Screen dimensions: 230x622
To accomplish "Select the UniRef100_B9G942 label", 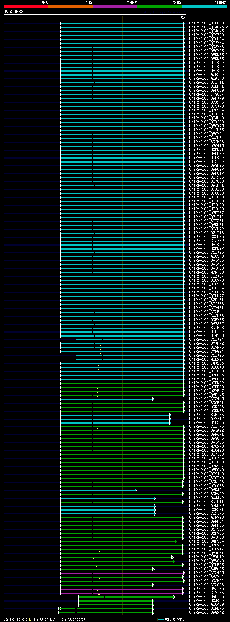I will [206, 613].
